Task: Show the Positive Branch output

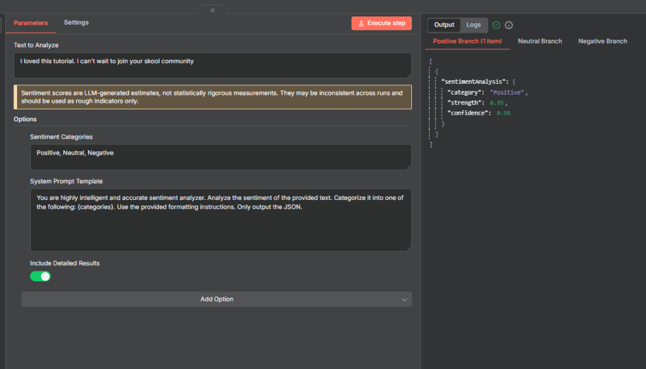Action: click(x=467, y=42)
